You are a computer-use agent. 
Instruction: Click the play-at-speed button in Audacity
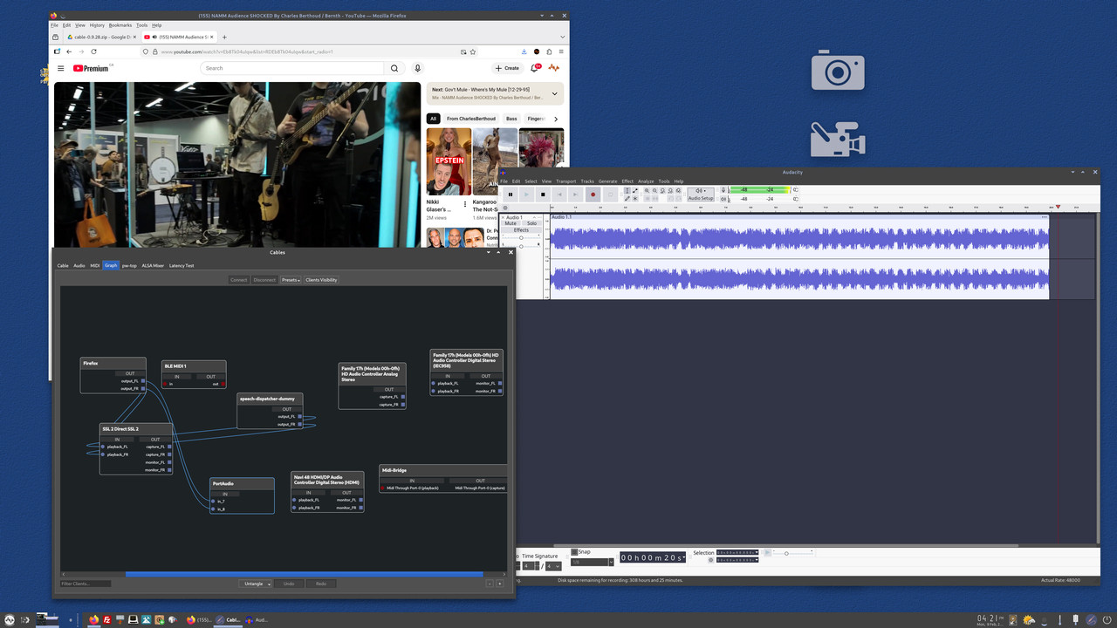768,552
